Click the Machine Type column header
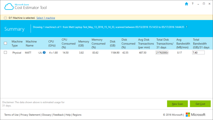213x120 pixels. 17,43
